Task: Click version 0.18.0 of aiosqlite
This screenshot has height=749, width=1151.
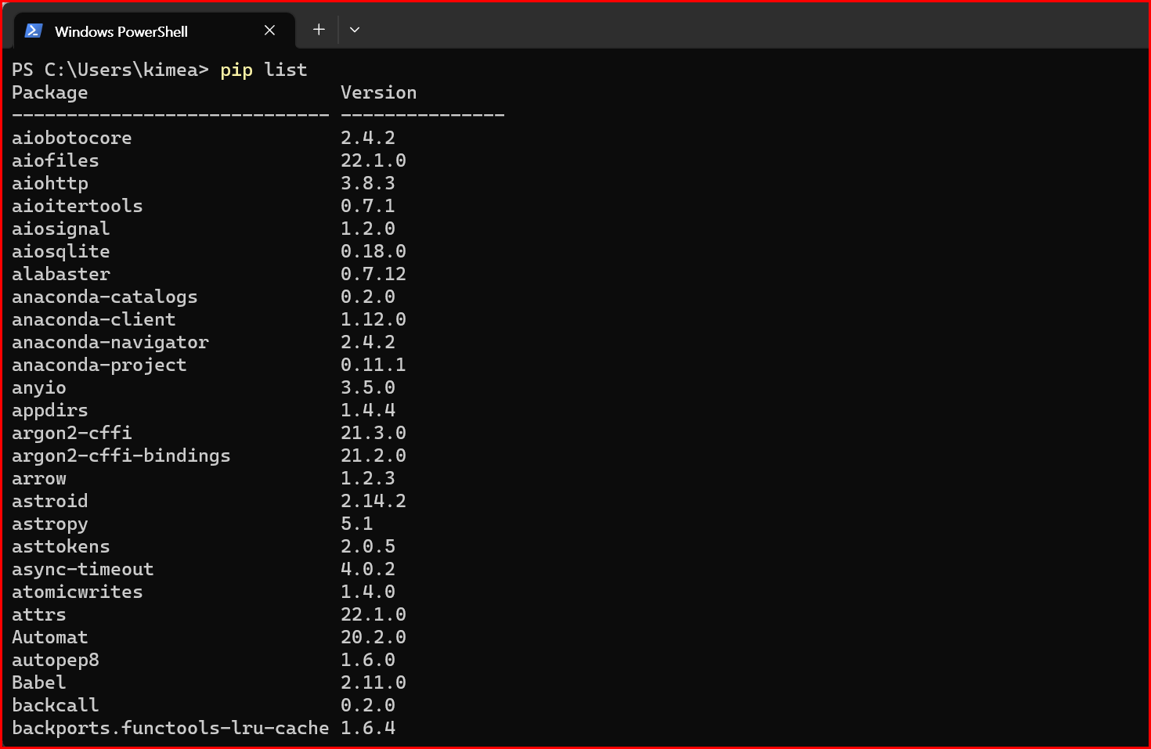Action: [373, 251]
